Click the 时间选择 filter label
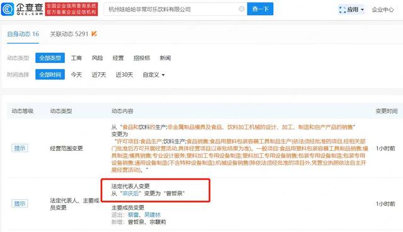This screenshot has height=232, width=403. point(18,75)
